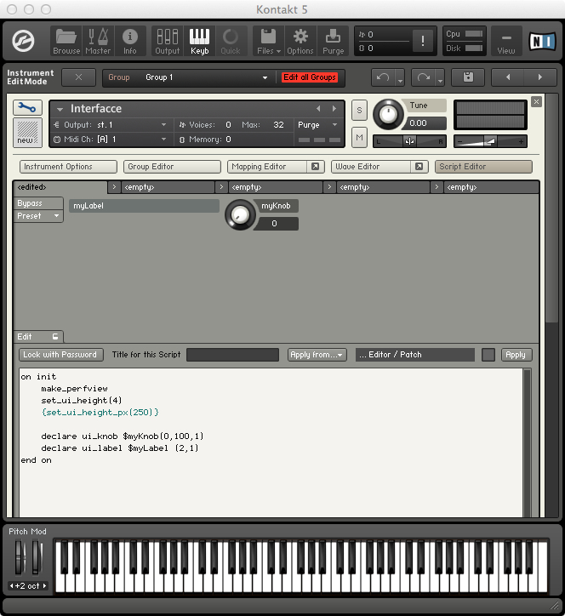This screenshot has width=565, height=616.
Task: Click the Lock with Password button
Action: click(x=60, y=355)
